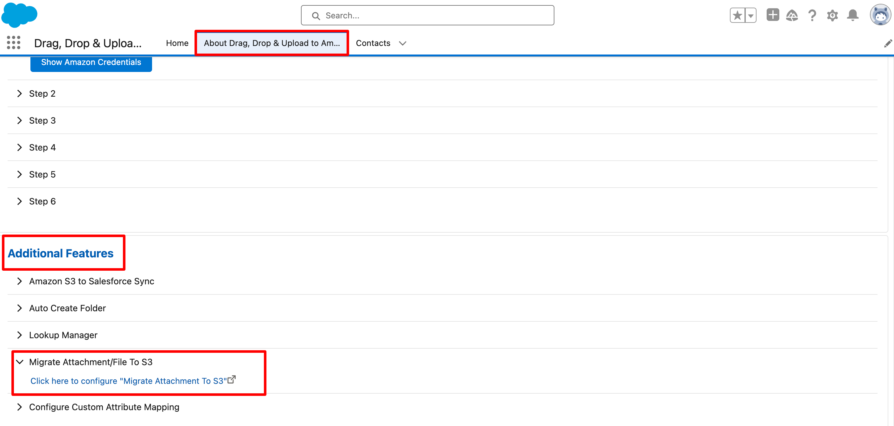Image resolution: width=894 pixels, height=426 pixels.
Task: Switch to the Home tab
Action: [177, 43]
